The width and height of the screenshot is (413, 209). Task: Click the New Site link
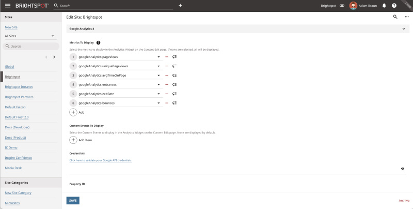(11, 27)
